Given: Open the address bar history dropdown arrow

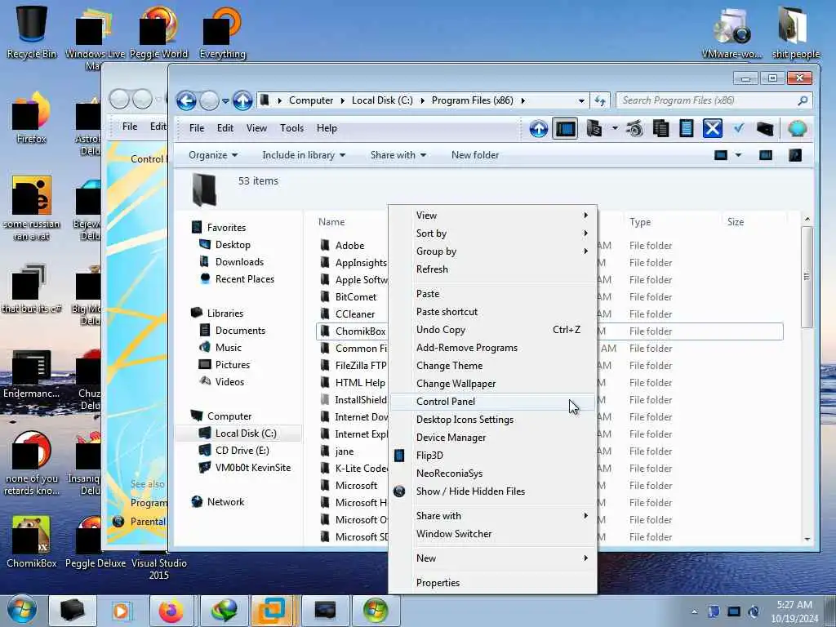Looking at the screenshot, I should [x=581, y=100].
